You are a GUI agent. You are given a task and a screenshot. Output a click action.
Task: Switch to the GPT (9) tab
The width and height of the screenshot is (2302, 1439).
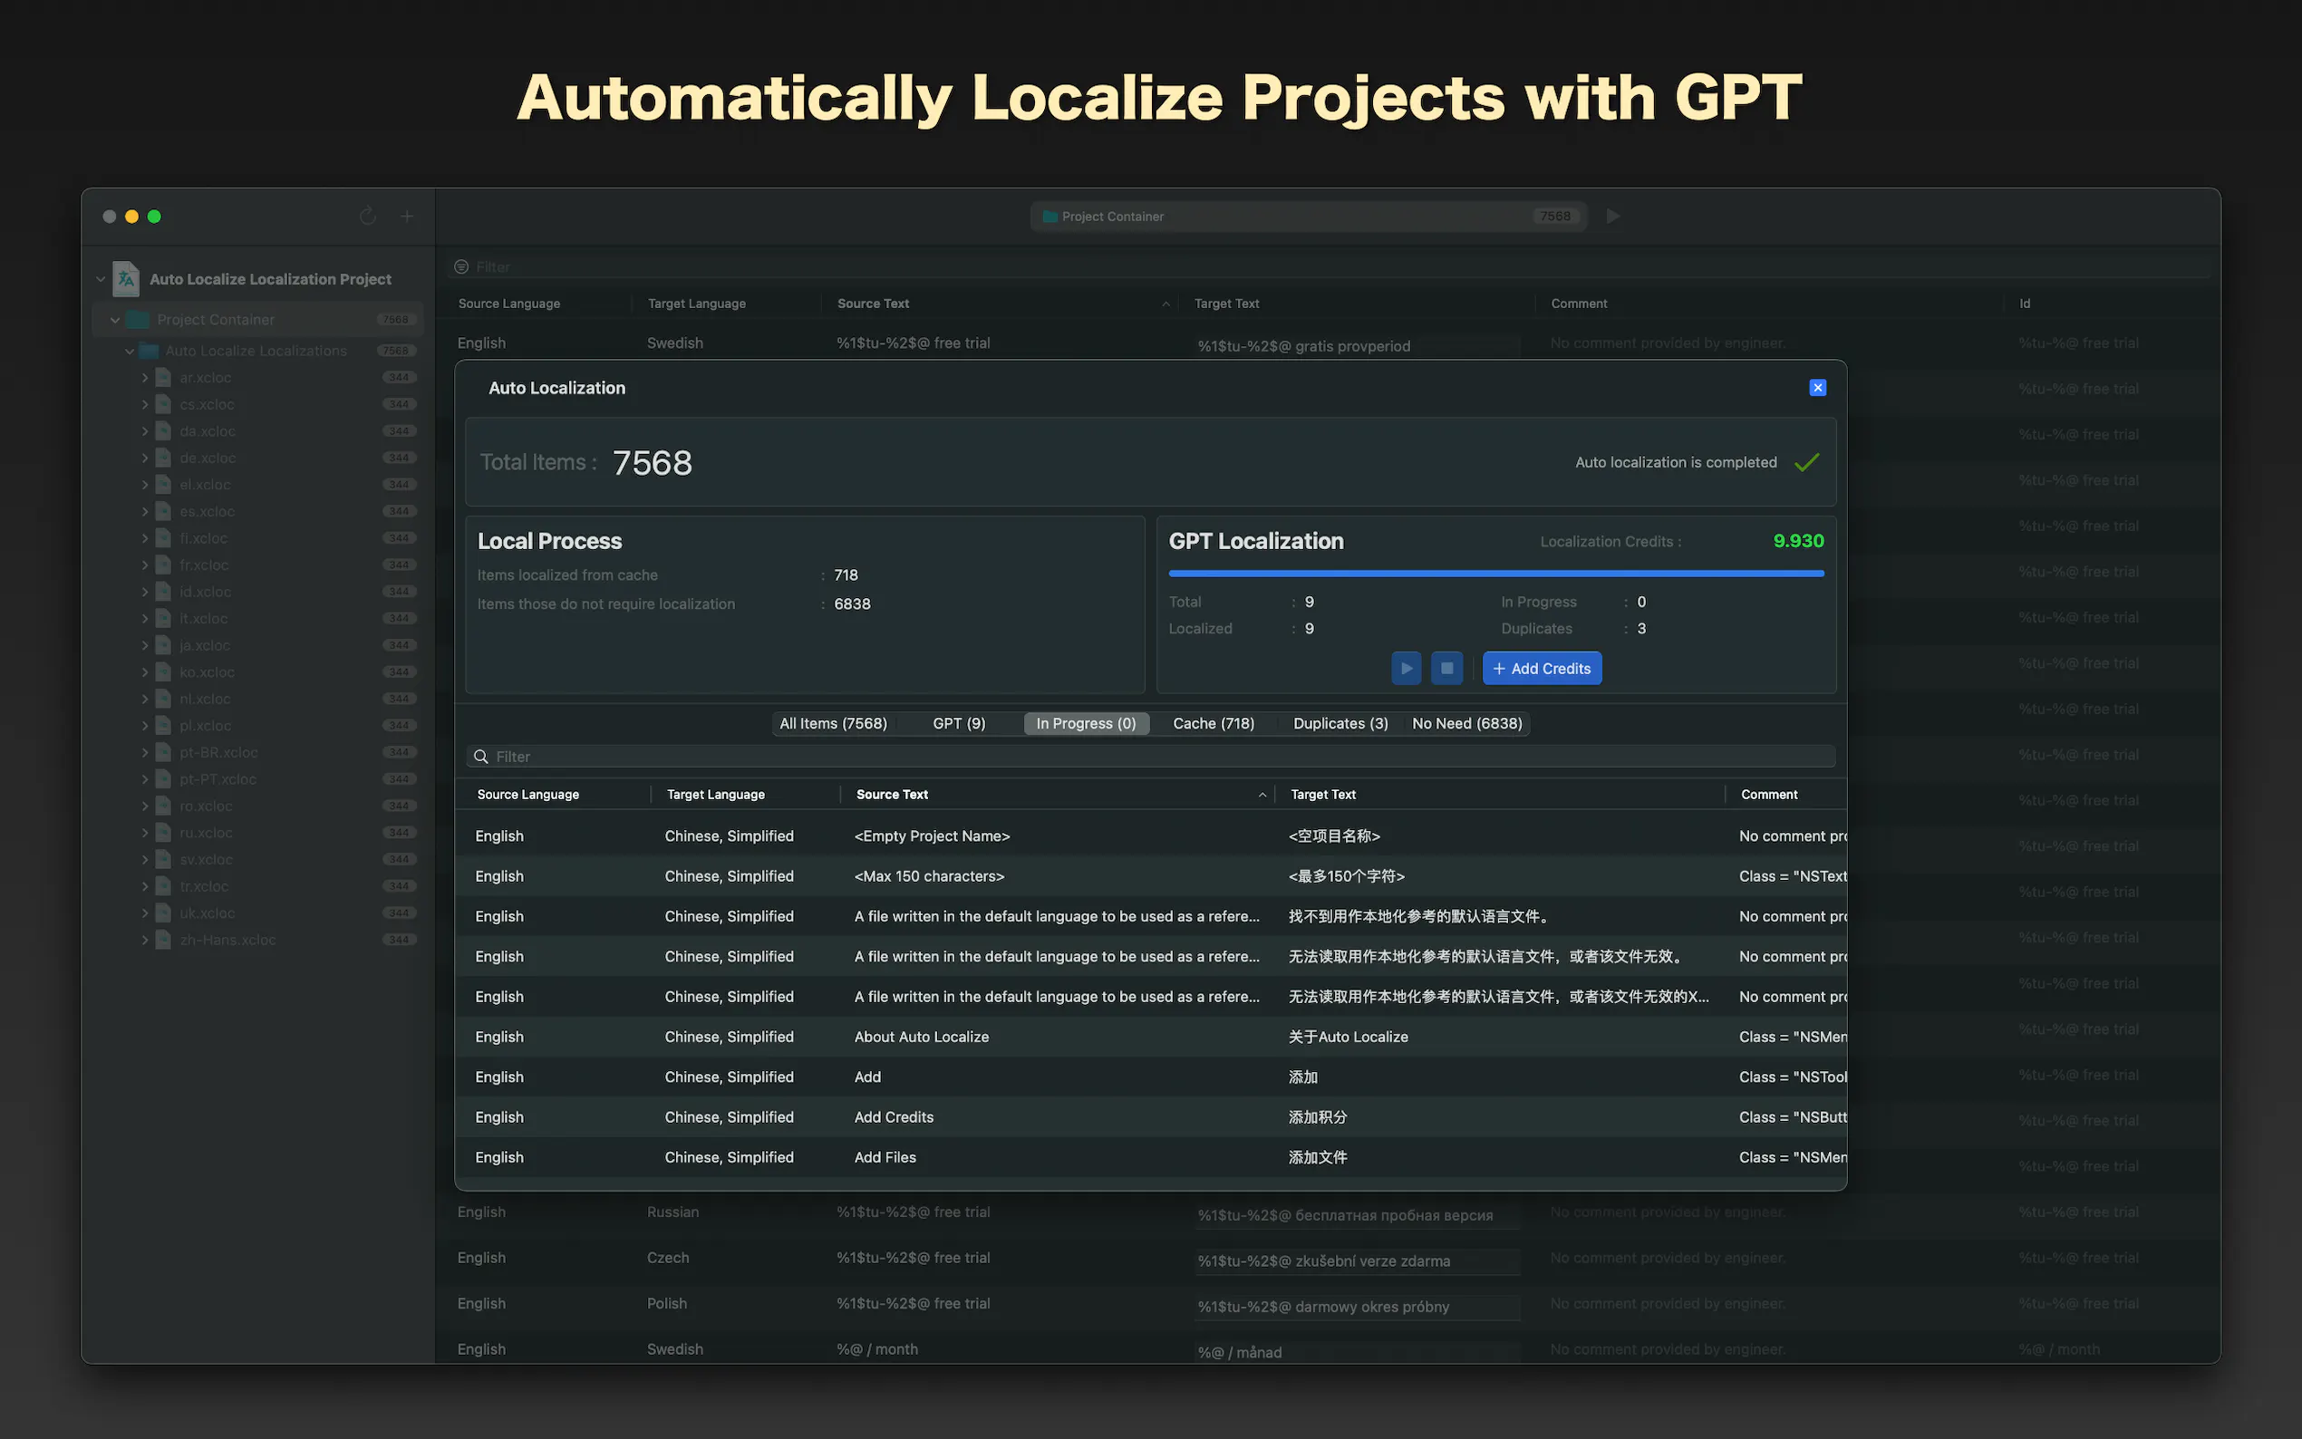click(x=958, y=723)
